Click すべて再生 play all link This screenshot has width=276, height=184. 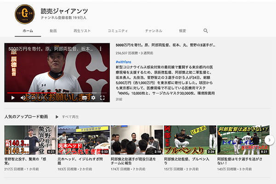point(70,117)
